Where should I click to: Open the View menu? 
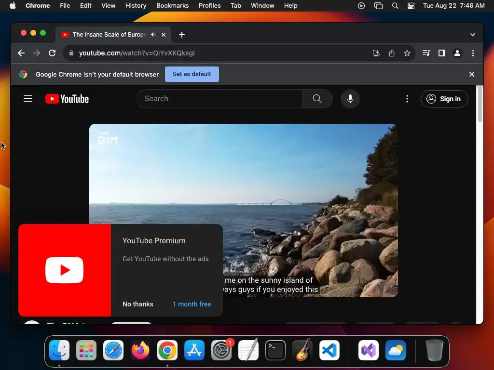[x=109, y=6]
